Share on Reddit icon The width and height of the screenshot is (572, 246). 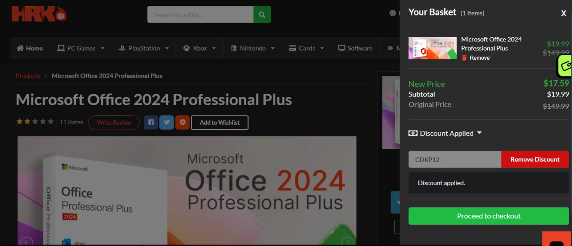click(x=183, y=122)
